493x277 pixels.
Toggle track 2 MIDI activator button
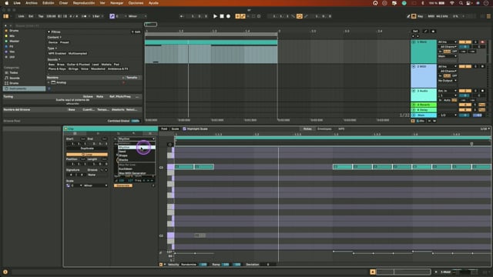[465, 66]
